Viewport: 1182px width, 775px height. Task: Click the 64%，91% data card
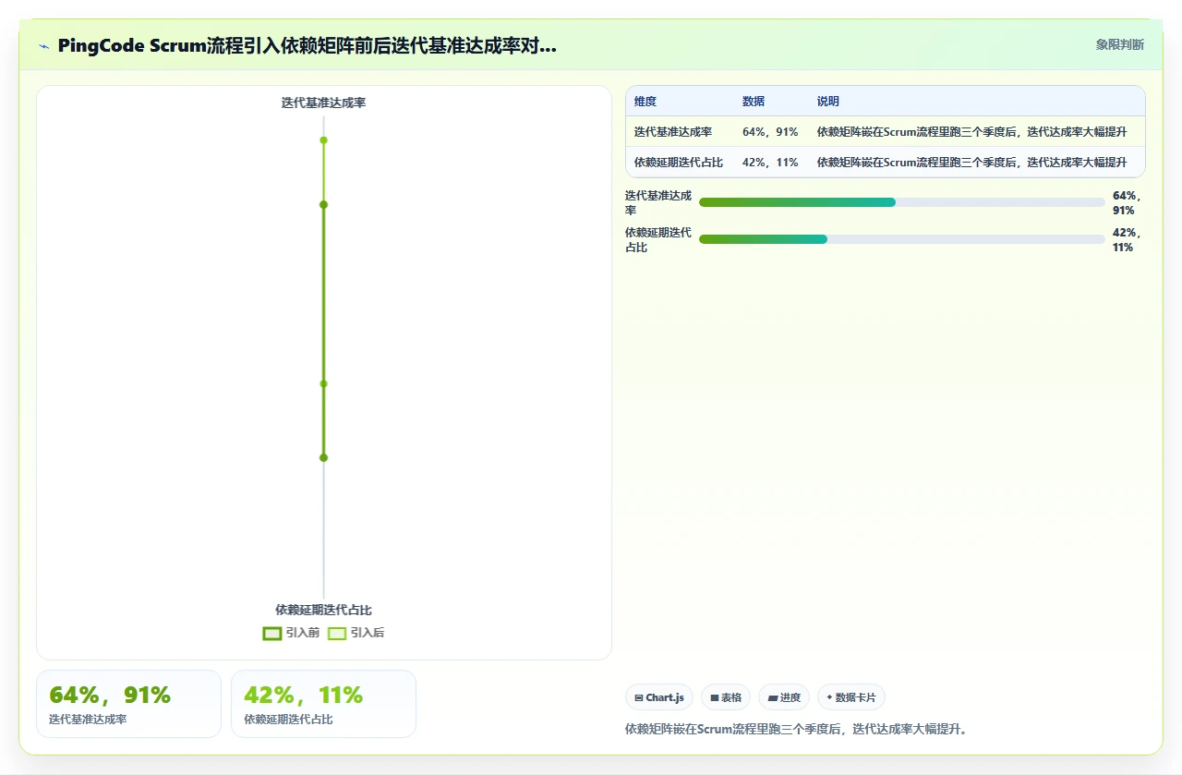pos(128,704)
